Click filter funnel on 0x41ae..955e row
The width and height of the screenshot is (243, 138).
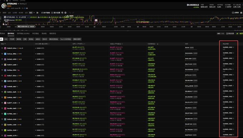click(2, 54)
